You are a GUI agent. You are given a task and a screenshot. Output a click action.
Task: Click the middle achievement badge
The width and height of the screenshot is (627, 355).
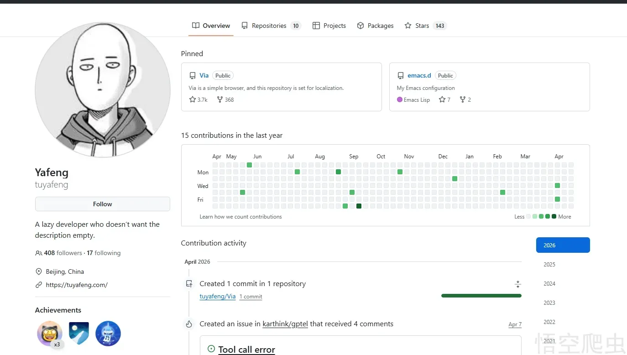click(79, 334)
